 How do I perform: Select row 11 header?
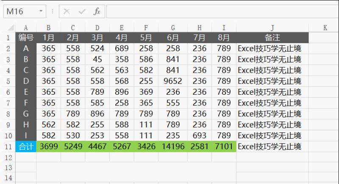7,147
